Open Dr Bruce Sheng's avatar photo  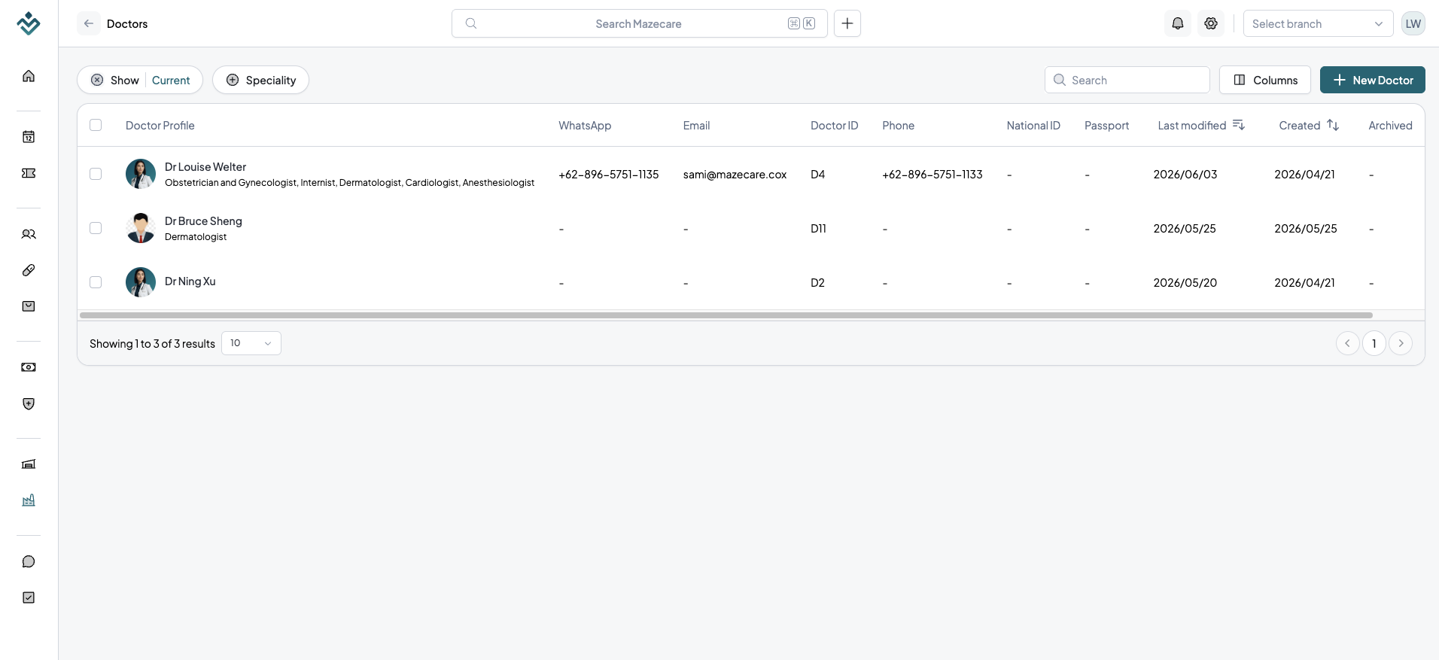(x=141, y=228)
